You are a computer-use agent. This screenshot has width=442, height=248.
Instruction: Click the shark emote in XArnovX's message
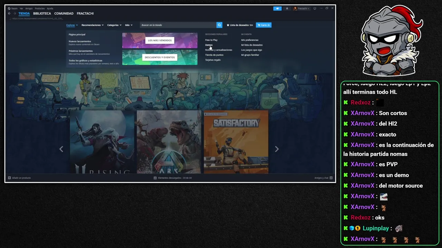pyautogui.click(x=384, y=196)
